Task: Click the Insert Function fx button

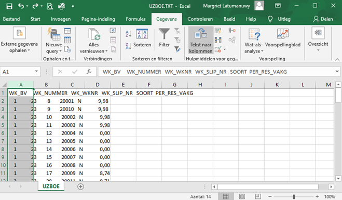Action: (89, 72)
